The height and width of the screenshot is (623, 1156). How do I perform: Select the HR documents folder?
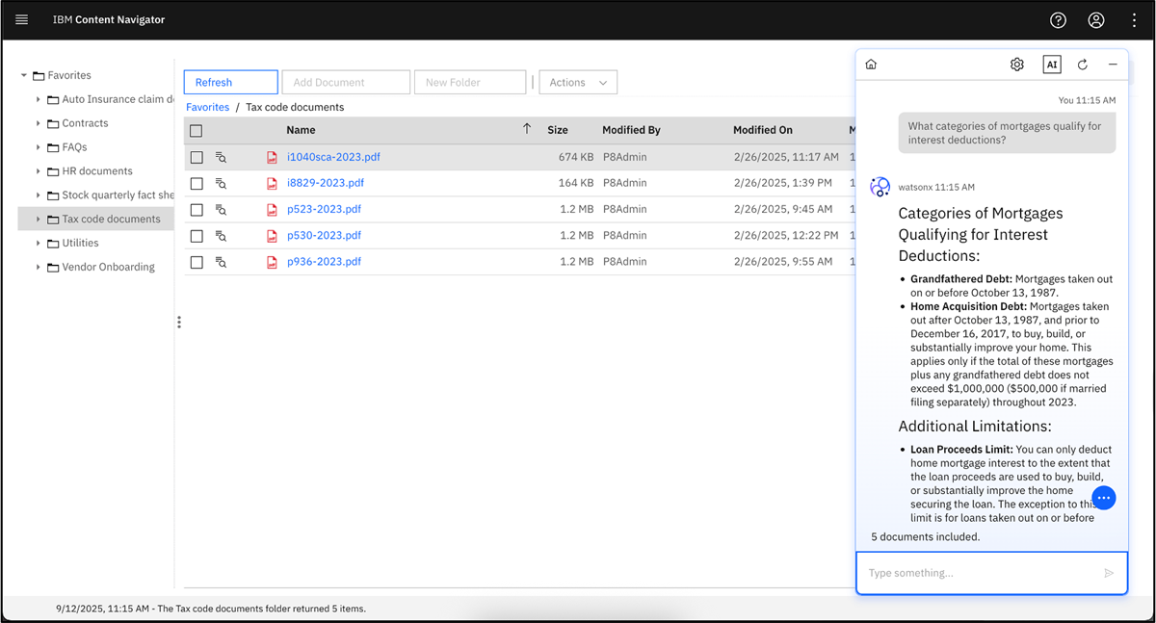97,171
